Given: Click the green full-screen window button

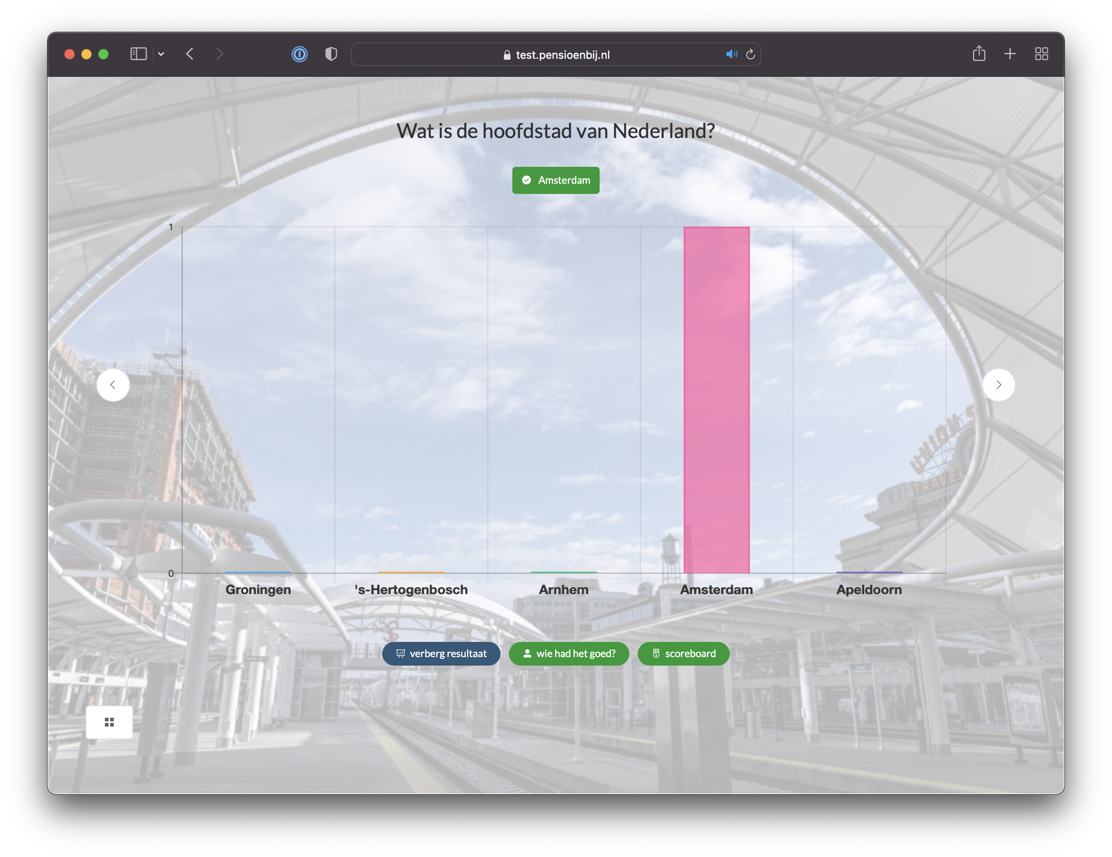Looking at the screenshot, I should pyautogui.click(x=103, y=54).
